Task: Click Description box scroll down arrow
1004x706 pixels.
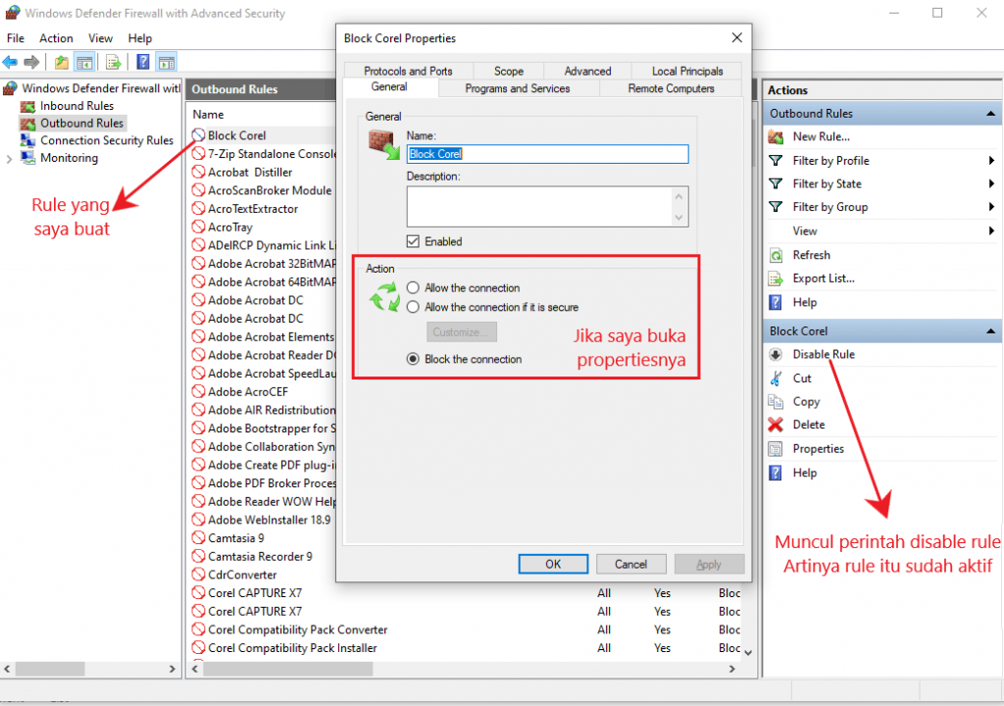Action: (678, 218)
